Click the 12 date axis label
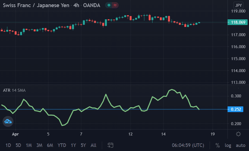Viewport: 249px width, 151px height. pos(130,134)
